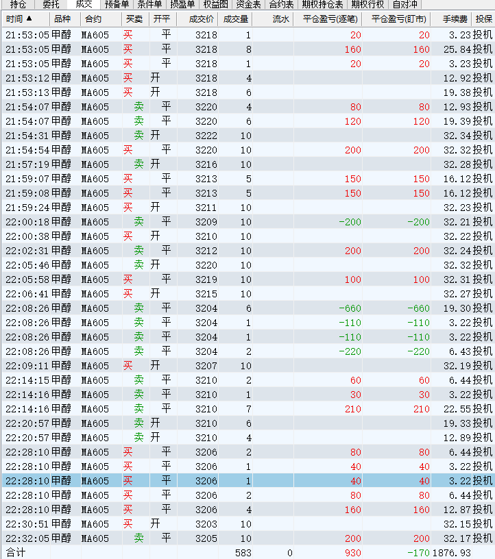Open the 委托 tab
Screen dimensions: 495x559
(51, 4)
